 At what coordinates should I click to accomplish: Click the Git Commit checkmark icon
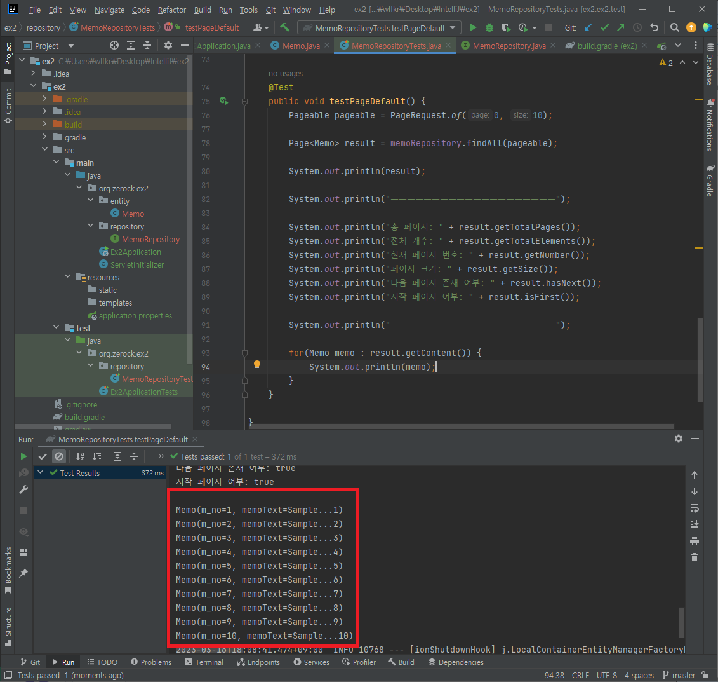604,27
